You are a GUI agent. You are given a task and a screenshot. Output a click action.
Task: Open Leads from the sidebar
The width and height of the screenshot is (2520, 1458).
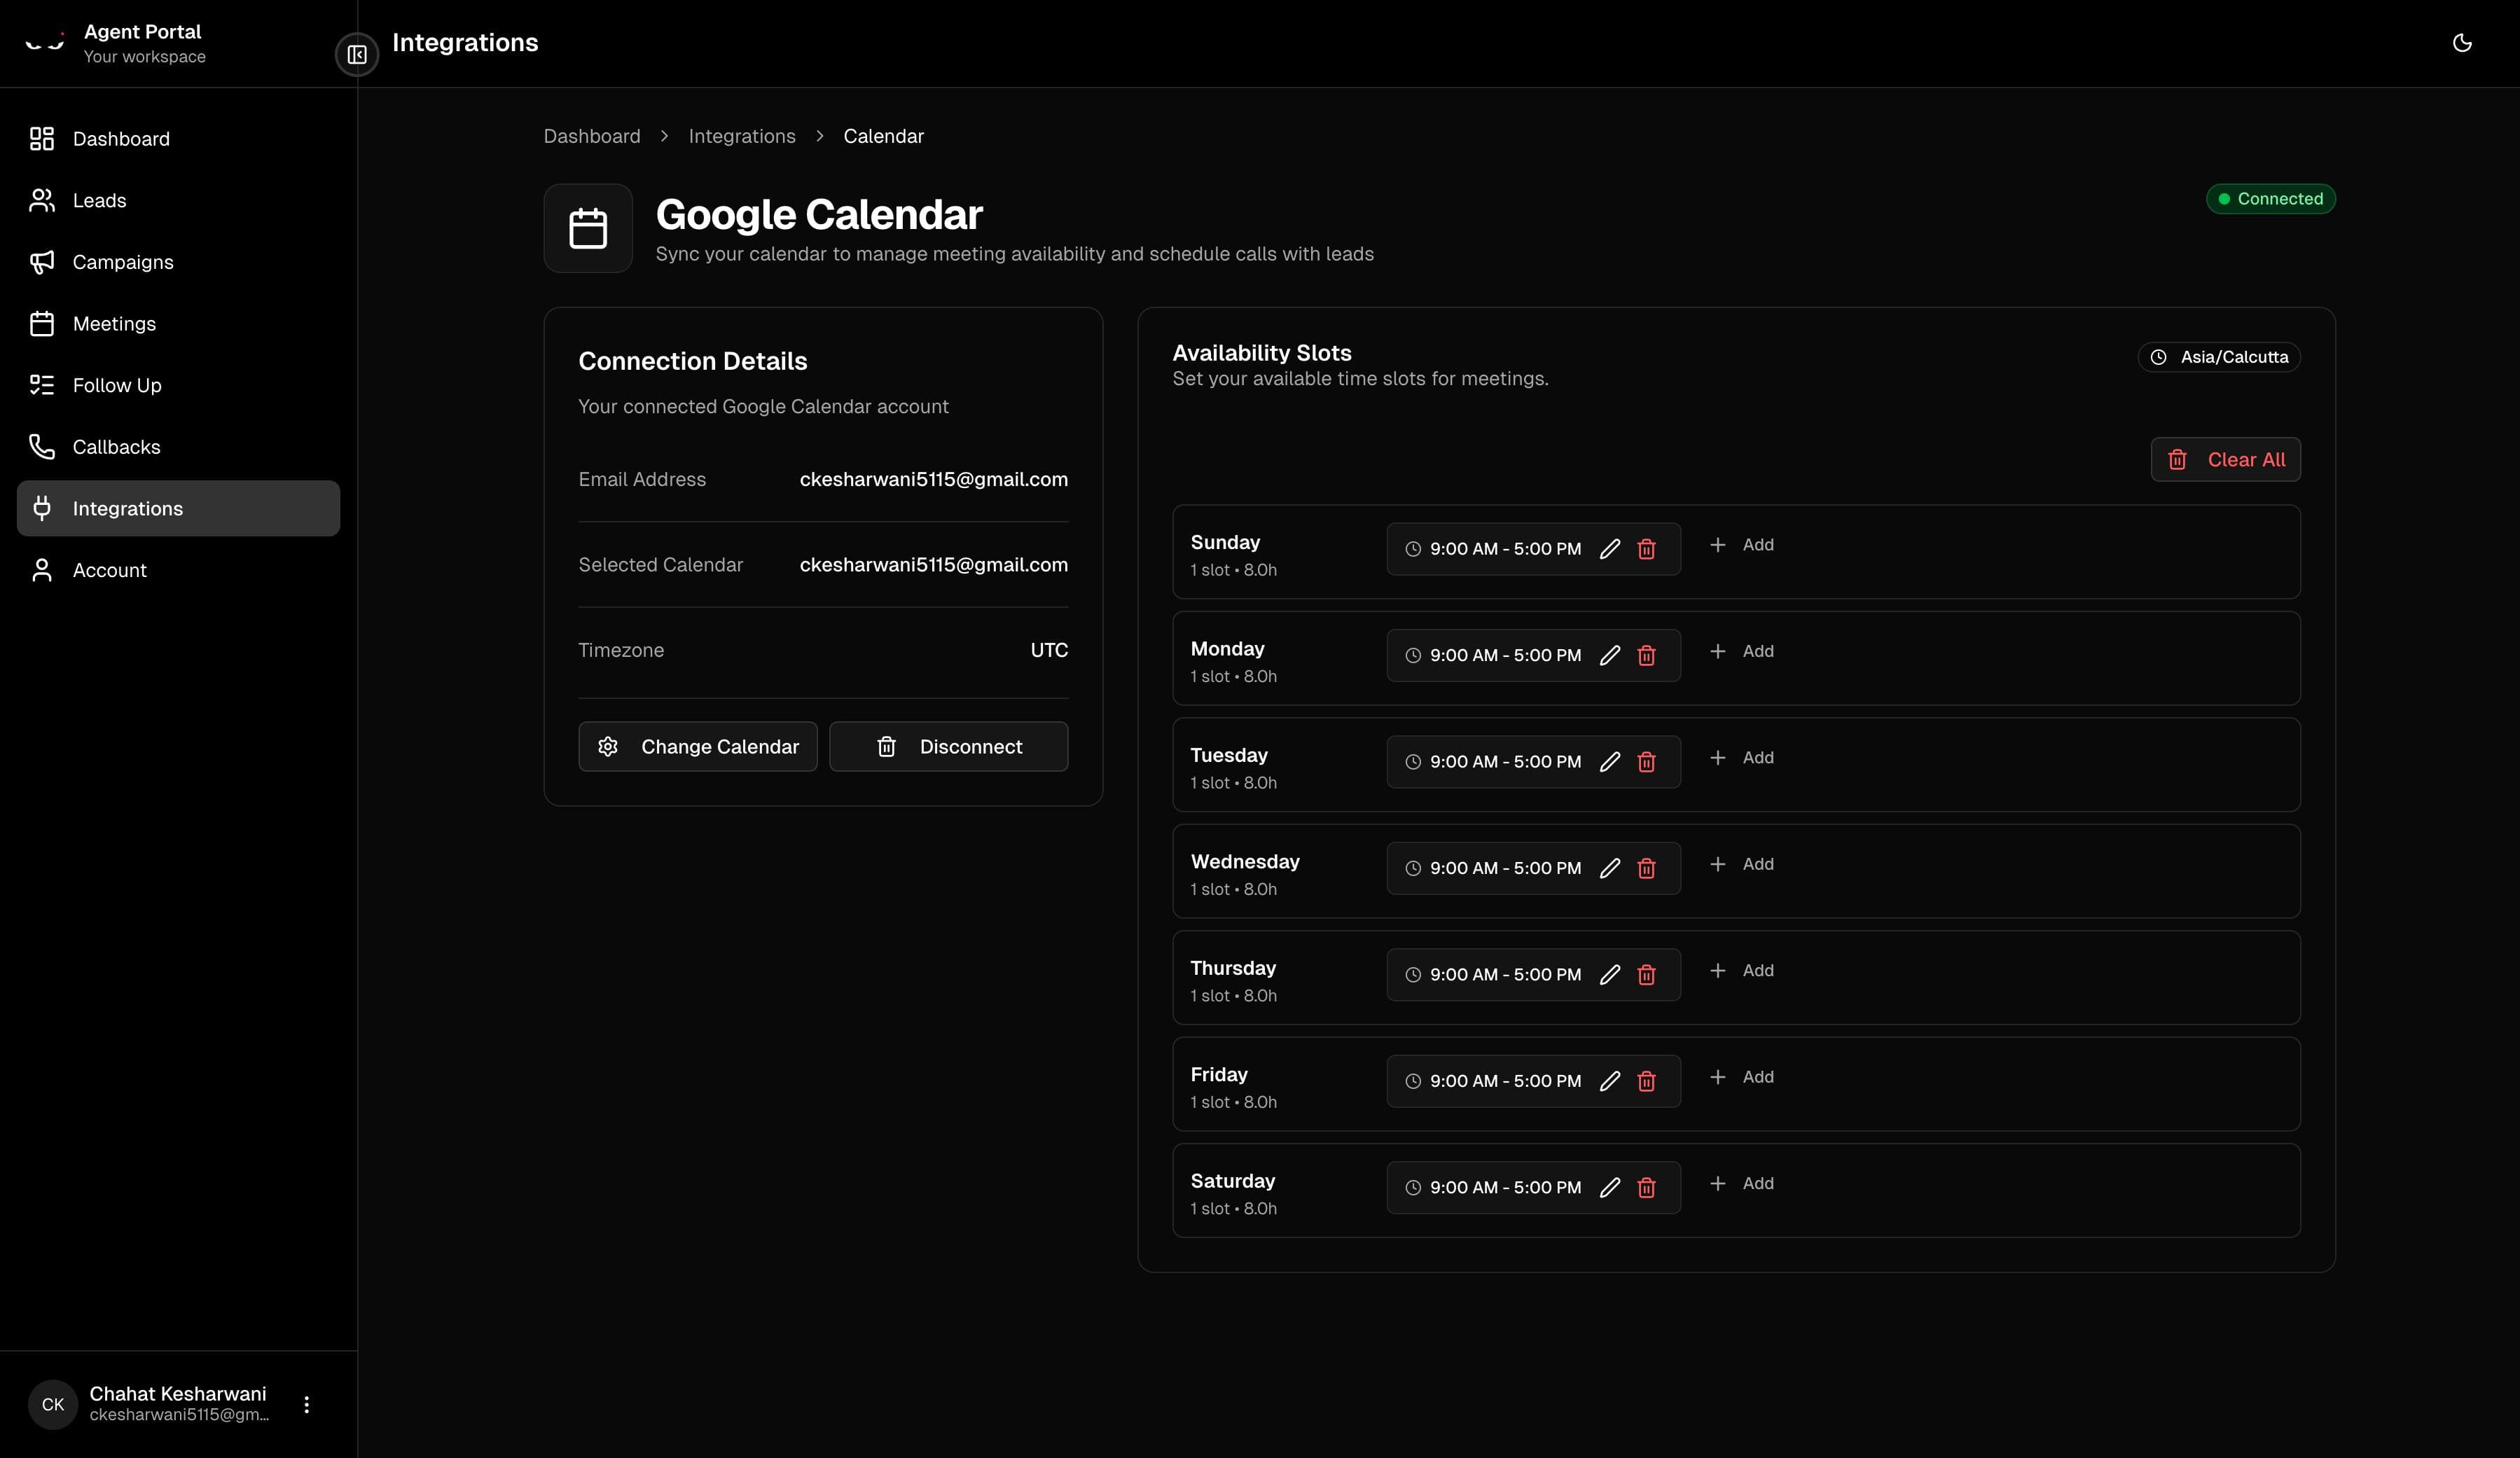99,200
